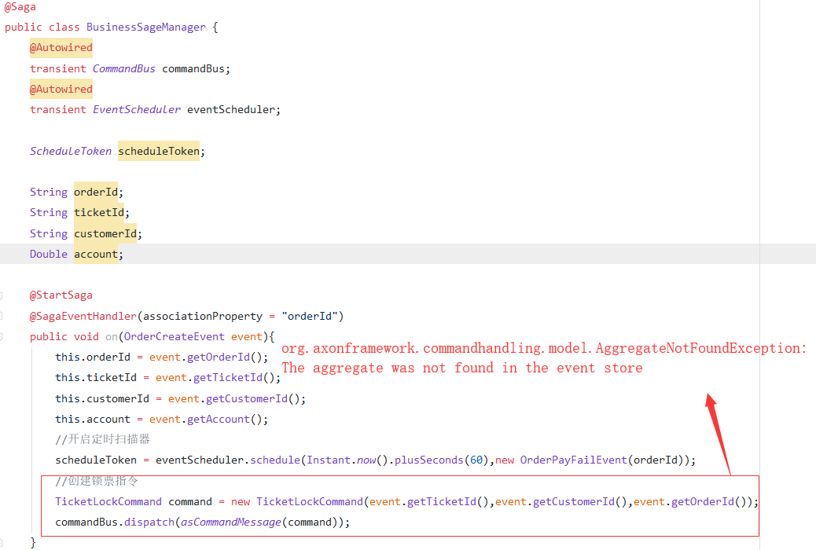
Task: Select the highlighted @Autowired above eventScheduler
Action: (61, 89)
